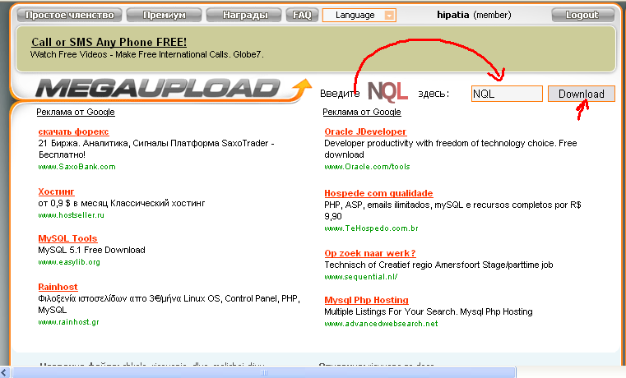Click the Watch Free Videos ad description
626x378 pixels.
pyautogui.click(x=147, y=54)
